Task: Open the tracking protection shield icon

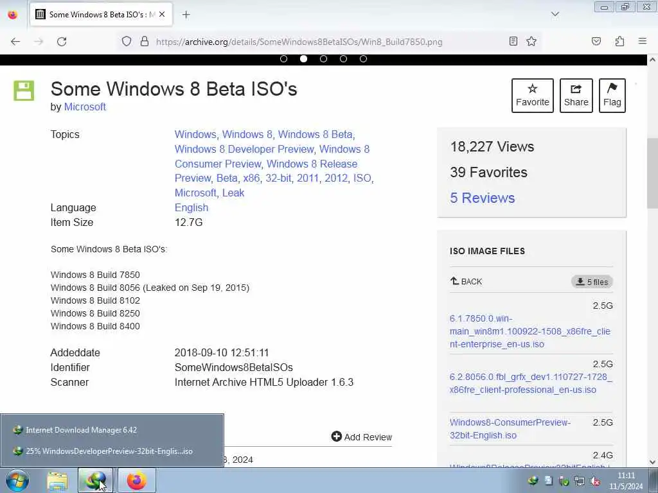Action: pos(127,42)
